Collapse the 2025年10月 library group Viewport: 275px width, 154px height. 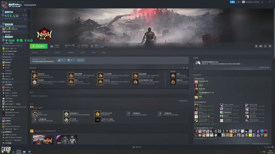pos(6,118)
